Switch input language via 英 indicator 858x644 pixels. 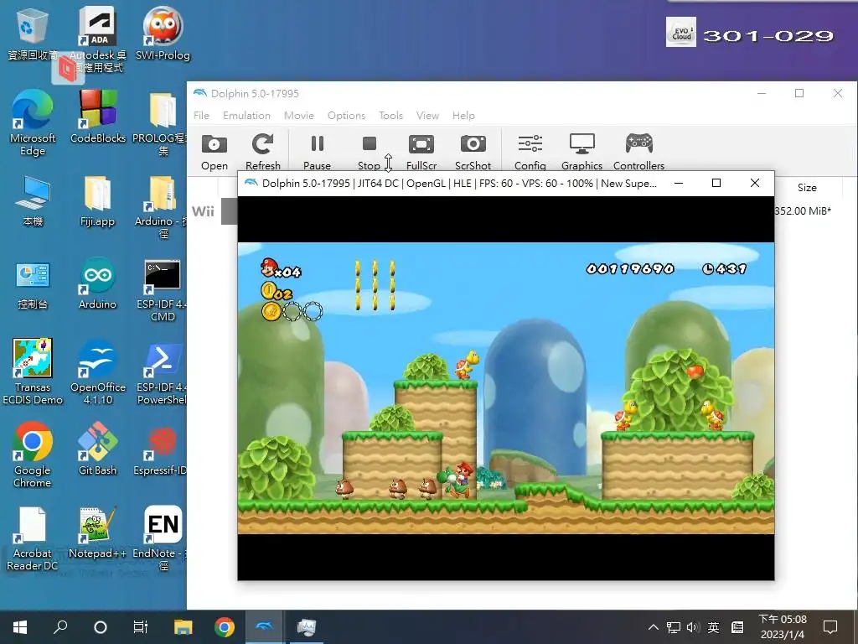click(713, 627)
